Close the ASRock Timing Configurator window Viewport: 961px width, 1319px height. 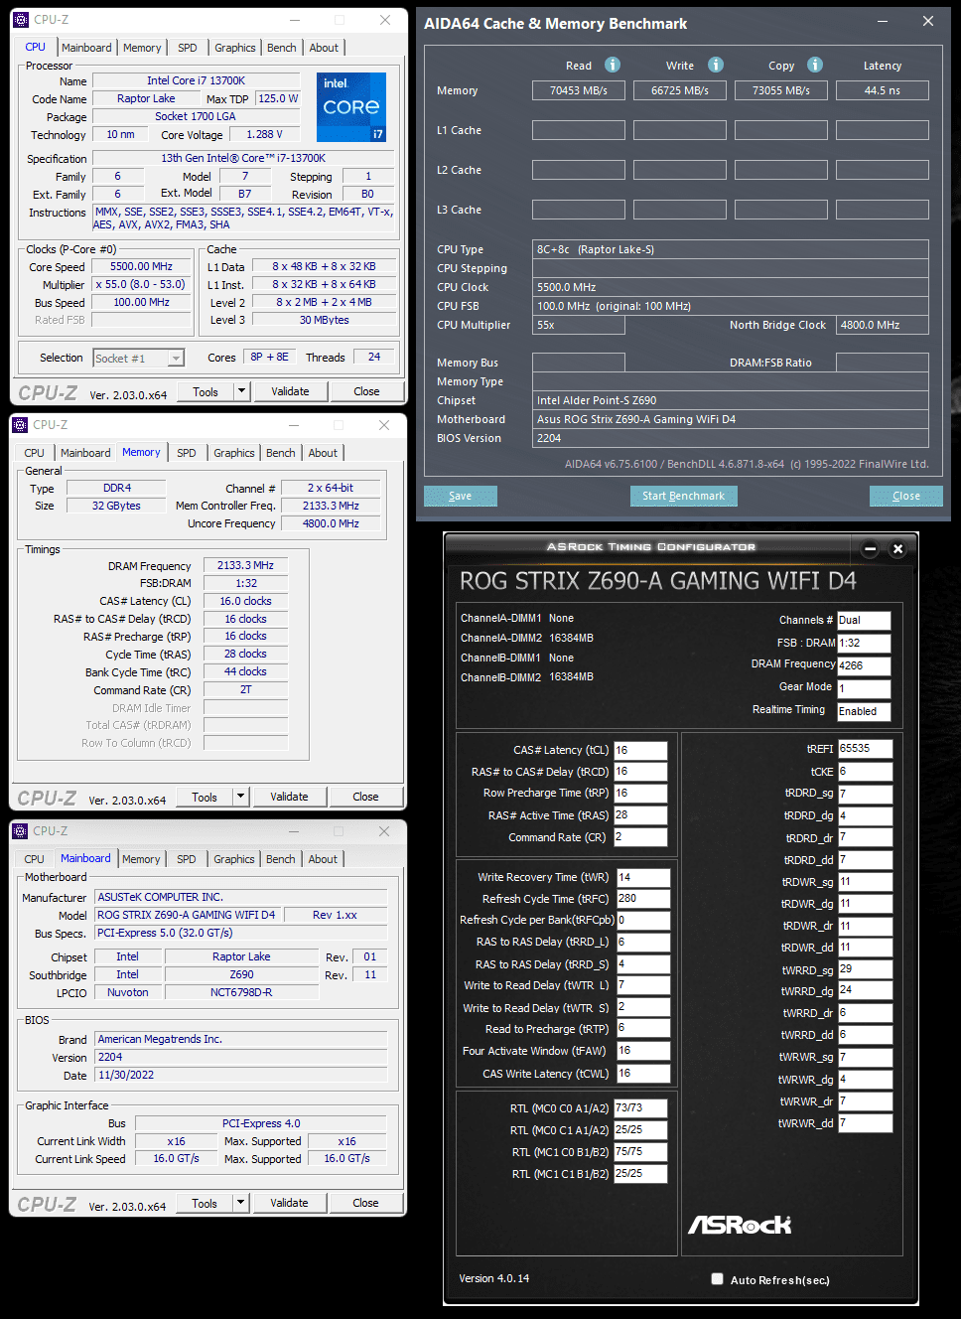point(897,549)
